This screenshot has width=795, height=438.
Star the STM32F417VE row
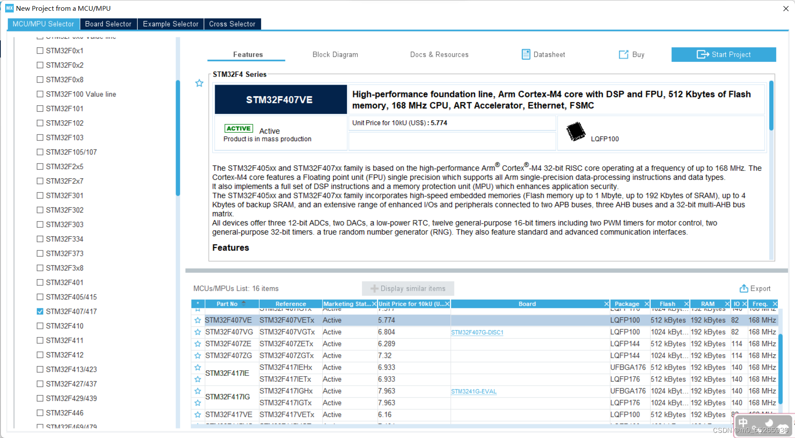point(197,415)
